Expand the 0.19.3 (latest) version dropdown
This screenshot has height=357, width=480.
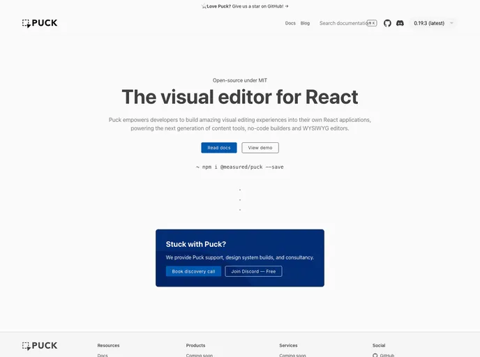433,23
